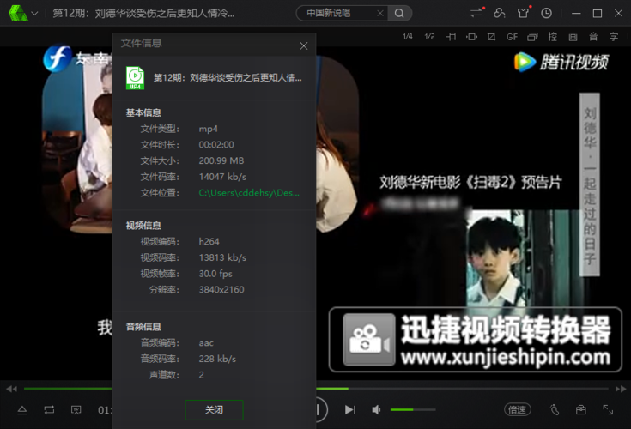
Task: Clear the search box with its X
Action: [x=379, y=13]
